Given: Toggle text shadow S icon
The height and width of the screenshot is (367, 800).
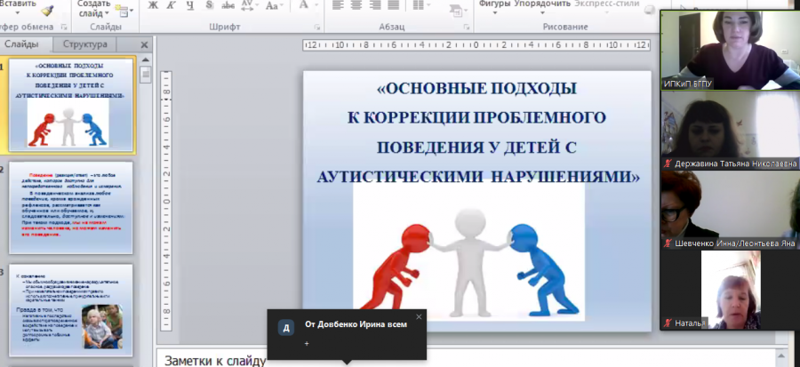Looking at the screenshot, I should [x=209, y=5].
